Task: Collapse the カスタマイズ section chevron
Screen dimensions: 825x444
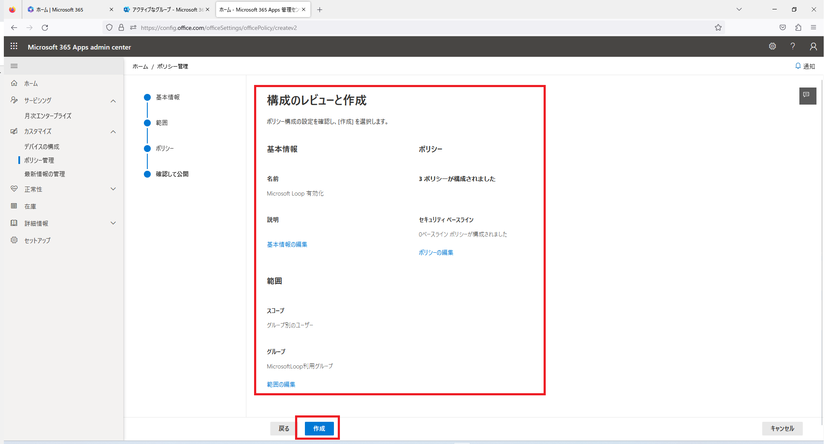Action: point(113,131)
